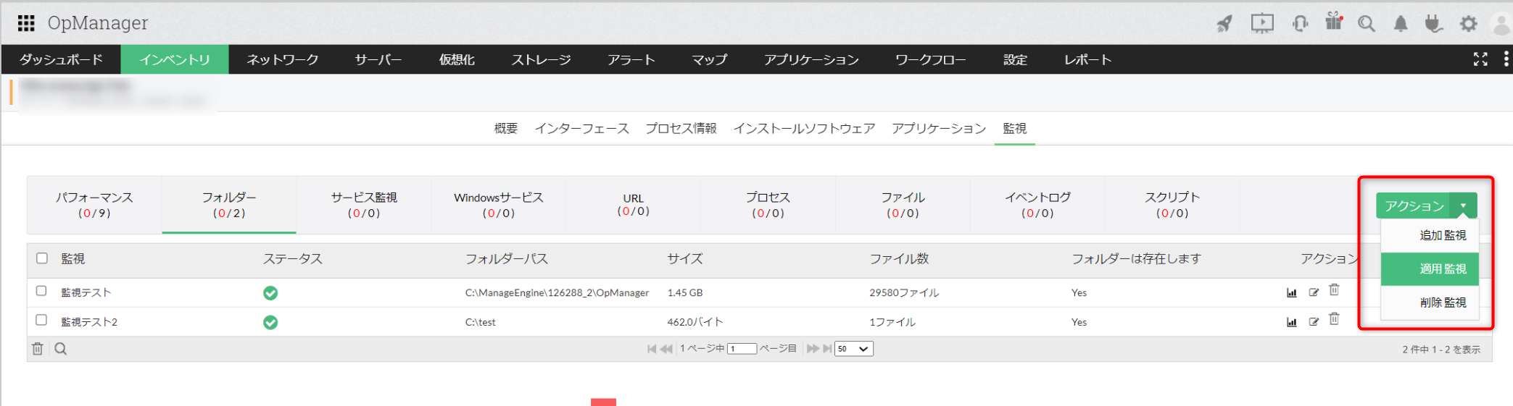The image size is (1513, 406).
Task: Select the パフォーマンス (0/9) monitor tab
Action: (x=94, y=205)
